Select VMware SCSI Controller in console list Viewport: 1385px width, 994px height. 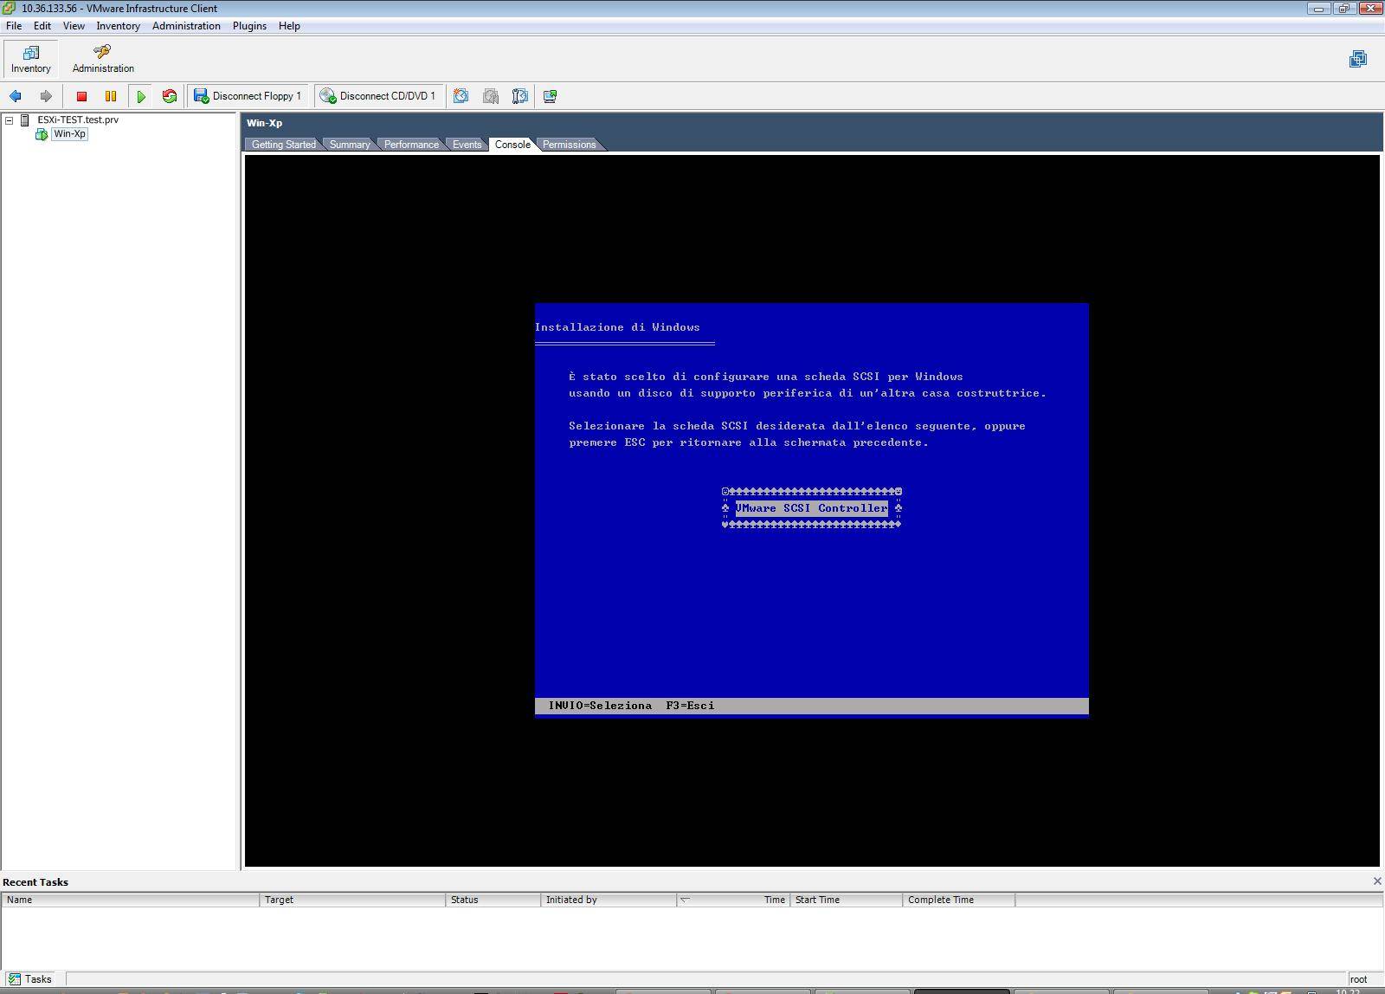812,508
